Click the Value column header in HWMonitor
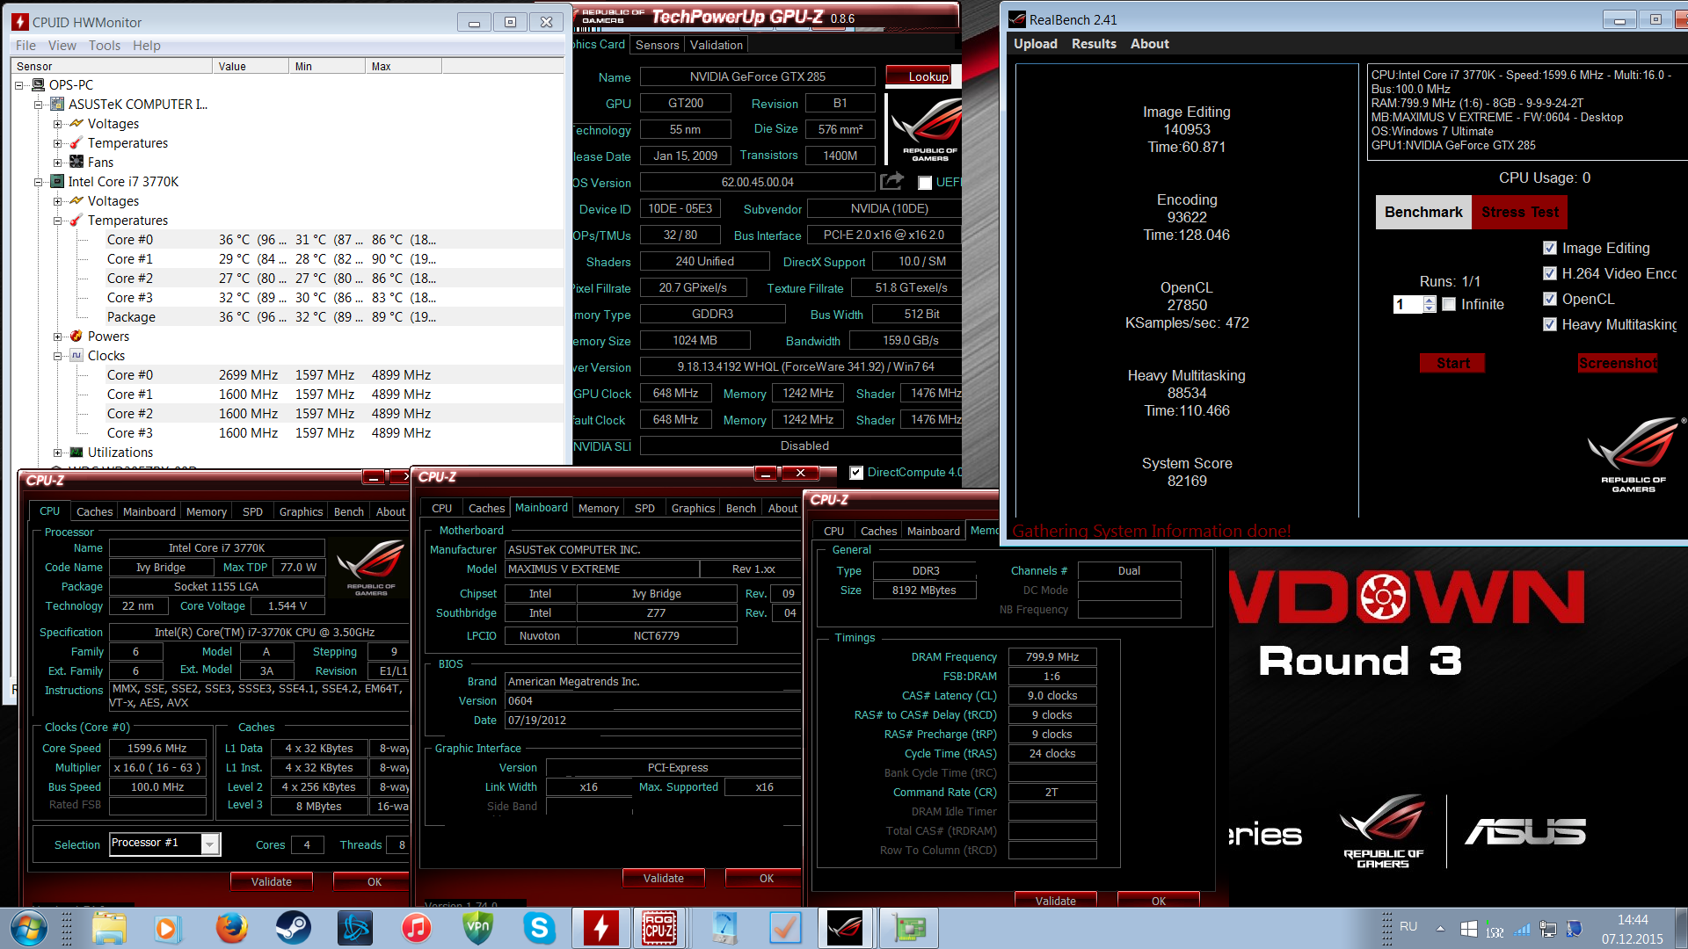The width and height of the screenshot is (1688, 949). (250, 66)
